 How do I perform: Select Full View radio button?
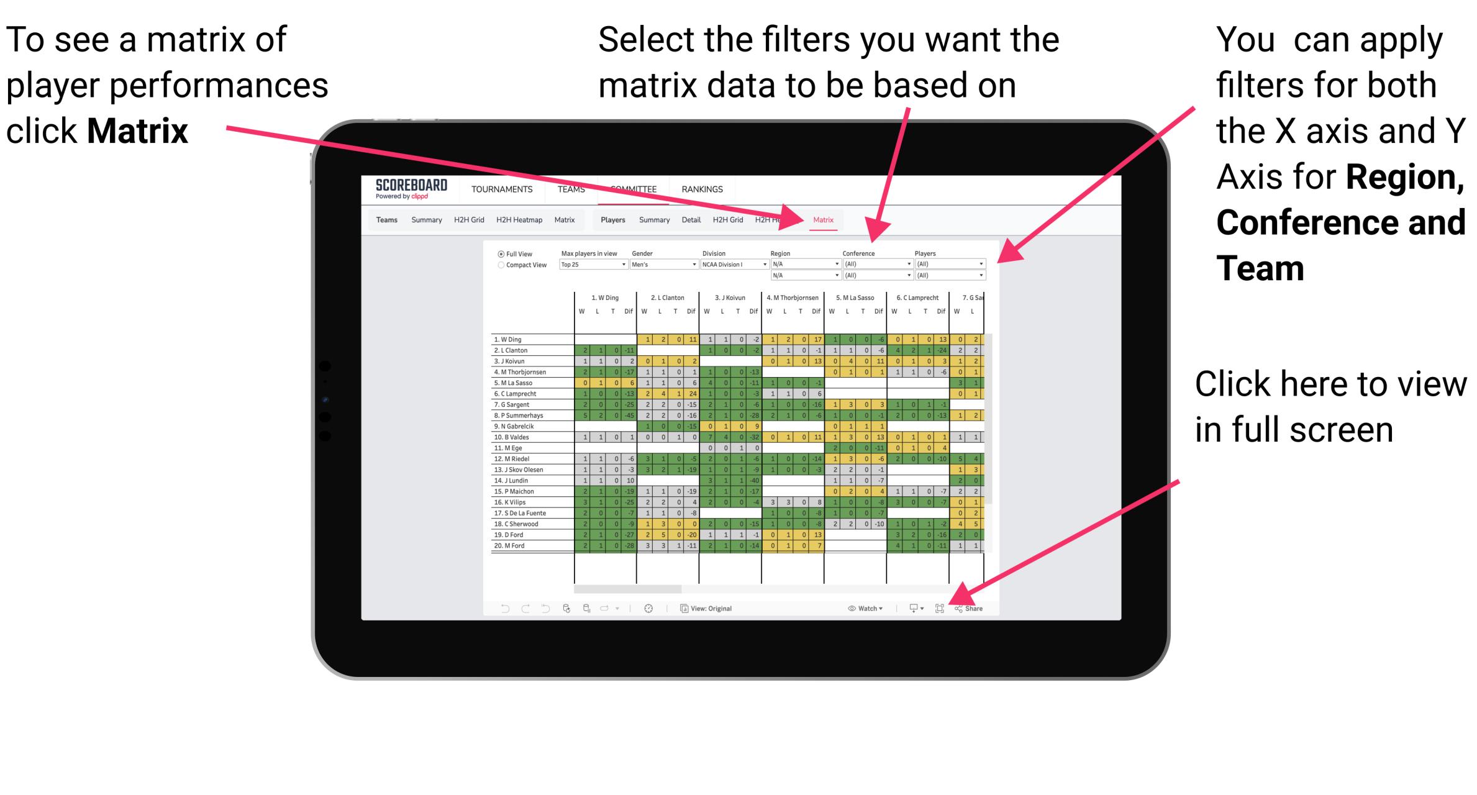click(x=498, y=253)
